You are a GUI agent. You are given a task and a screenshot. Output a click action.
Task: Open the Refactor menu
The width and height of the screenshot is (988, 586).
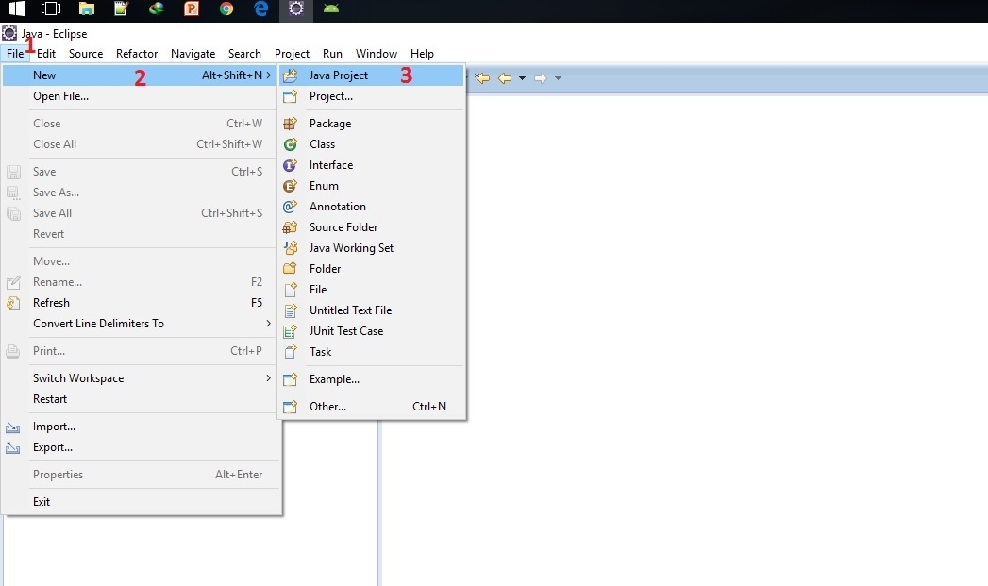coord(137,54)
